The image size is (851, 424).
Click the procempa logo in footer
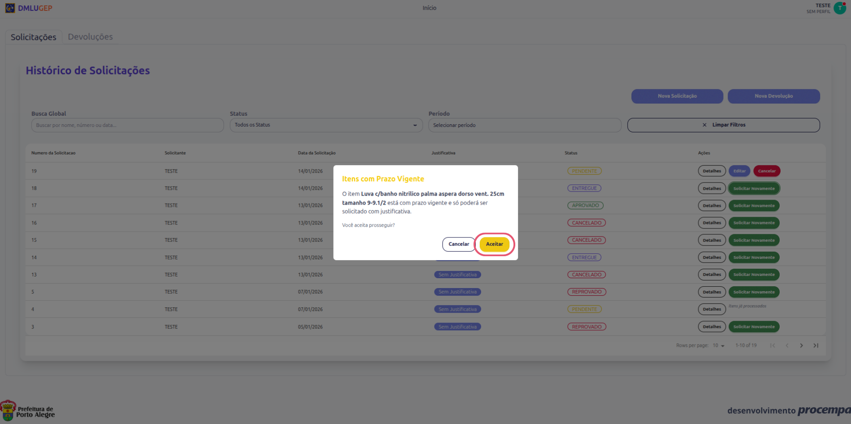click(x=824, y=410)
